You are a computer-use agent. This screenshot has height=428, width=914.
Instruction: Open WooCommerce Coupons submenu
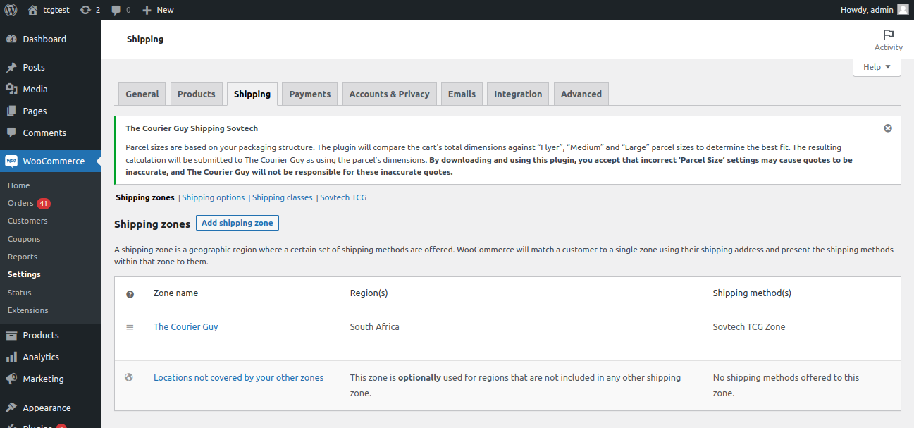pyautogui.click(x=24, y=239)
